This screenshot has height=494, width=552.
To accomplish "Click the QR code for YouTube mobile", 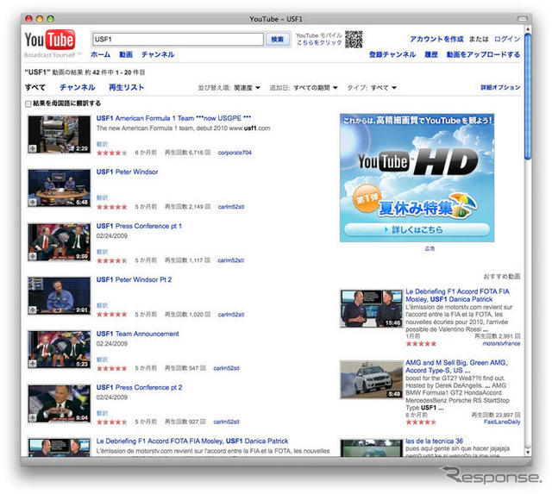I will [x=354, y=39].
